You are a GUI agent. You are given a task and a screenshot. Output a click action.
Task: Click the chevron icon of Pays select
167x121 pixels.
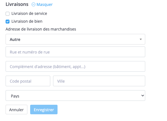click(143, 96)
